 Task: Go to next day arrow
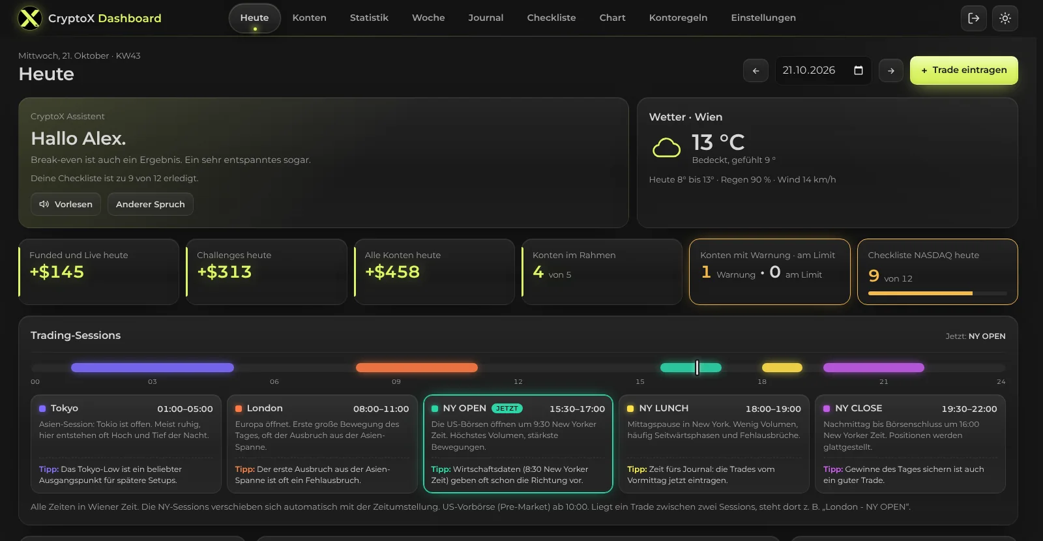pos(890,70)
